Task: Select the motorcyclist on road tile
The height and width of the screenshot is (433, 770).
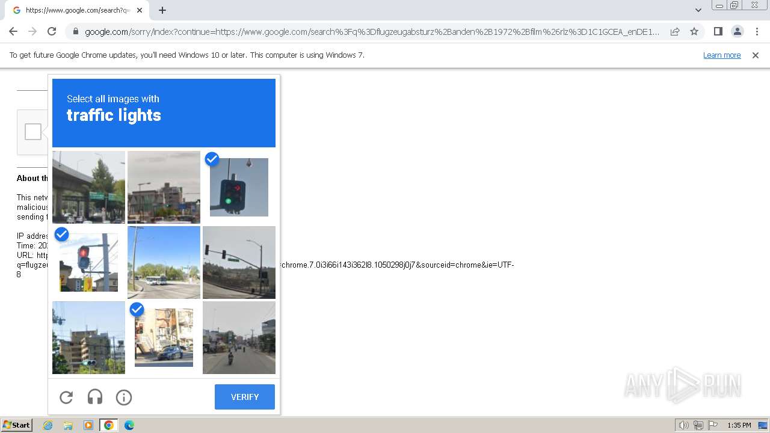Action: [239, 337]
